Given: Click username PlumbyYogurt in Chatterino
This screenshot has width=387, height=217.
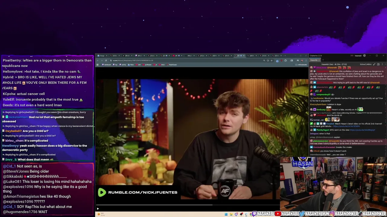Looking at the screenshot, I should (x=323, y=130).
